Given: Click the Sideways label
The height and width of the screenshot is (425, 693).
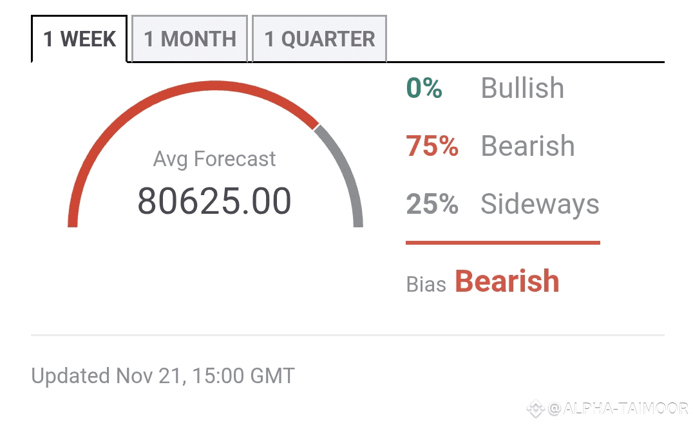Looking at the screenshot, I should click(540, 204).
